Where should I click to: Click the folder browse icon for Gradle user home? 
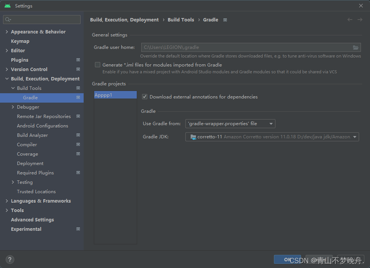point(356,48)
